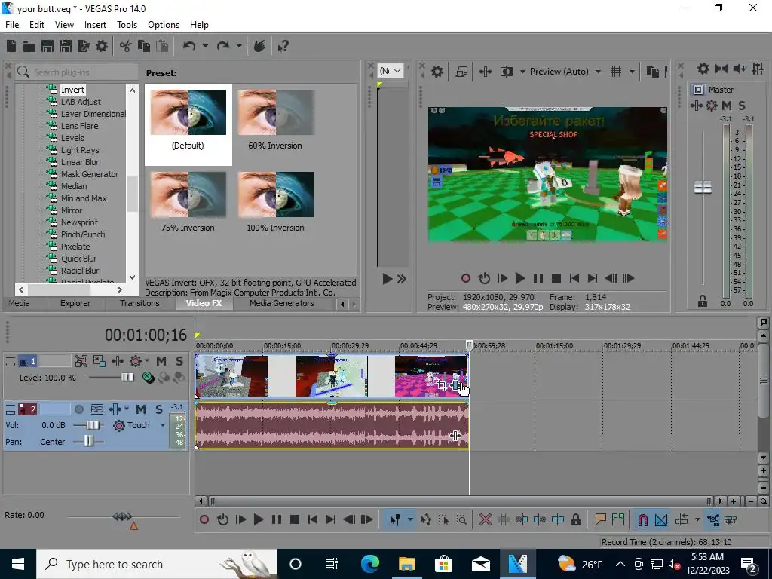The width and height of the screenshot is (772, 579).
Task: Open the track FX icon on video track 1
Action: [x=117, y=361]
